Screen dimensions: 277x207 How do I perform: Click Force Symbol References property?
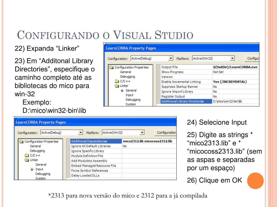[96, 171]
